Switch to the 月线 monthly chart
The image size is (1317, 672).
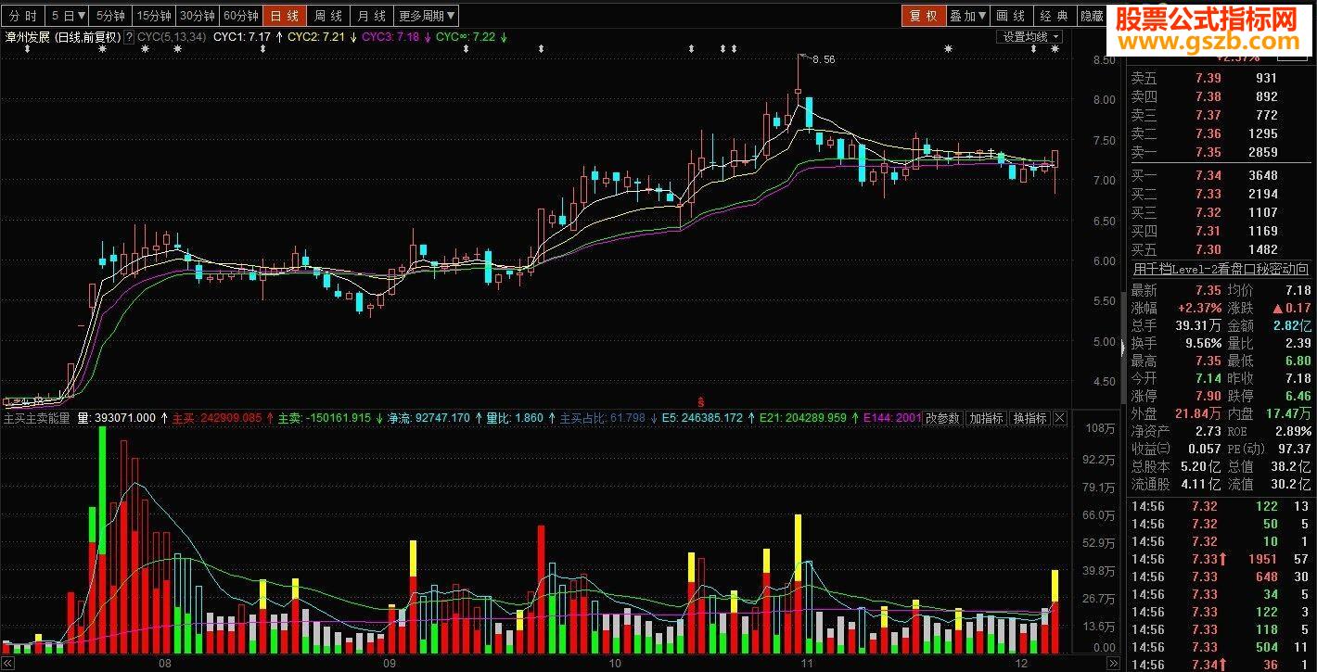pyautogui.click(x=372, y=16)
